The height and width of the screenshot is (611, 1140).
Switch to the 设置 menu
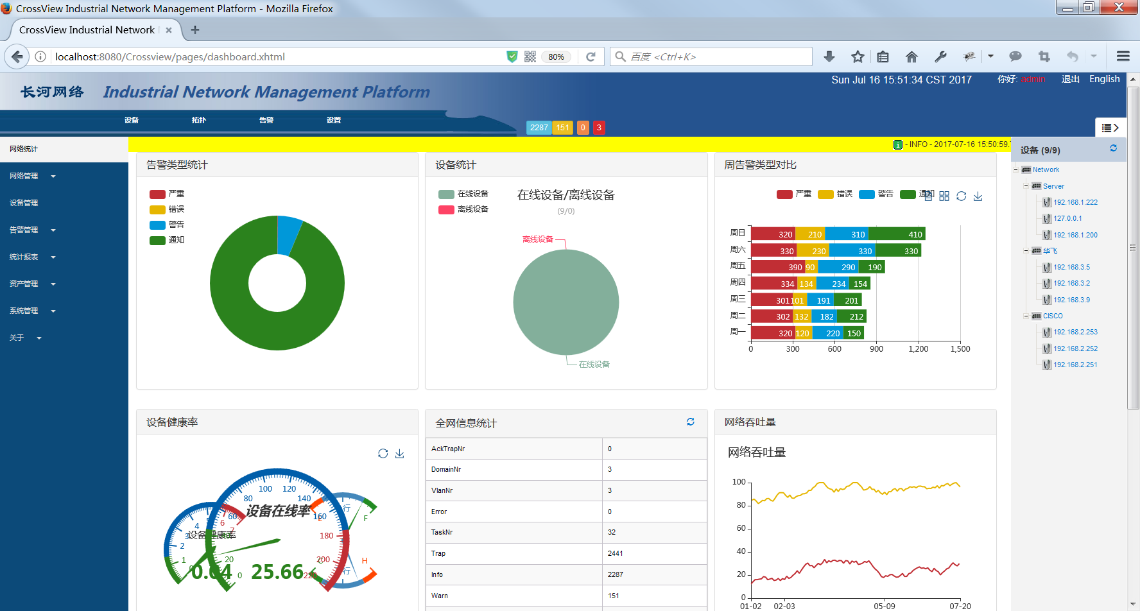[333, 120]
